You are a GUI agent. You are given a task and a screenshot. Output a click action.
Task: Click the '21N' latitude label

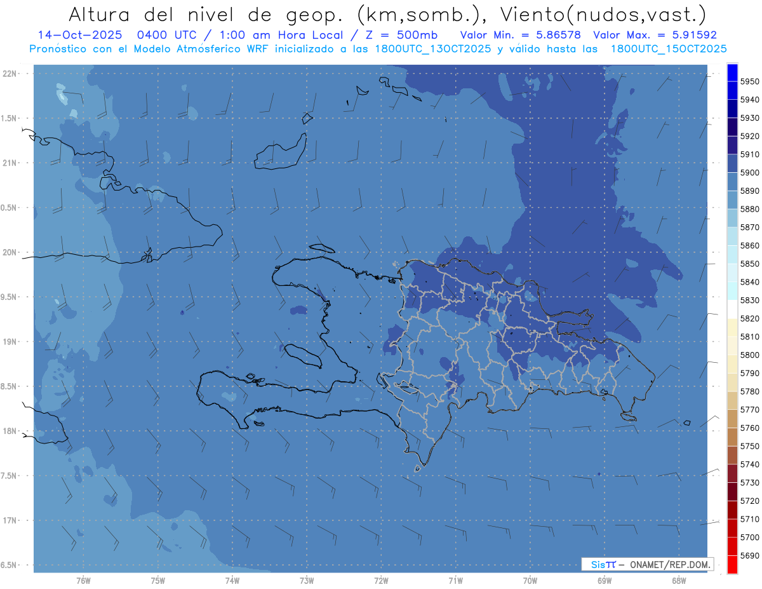coord(10,163)
